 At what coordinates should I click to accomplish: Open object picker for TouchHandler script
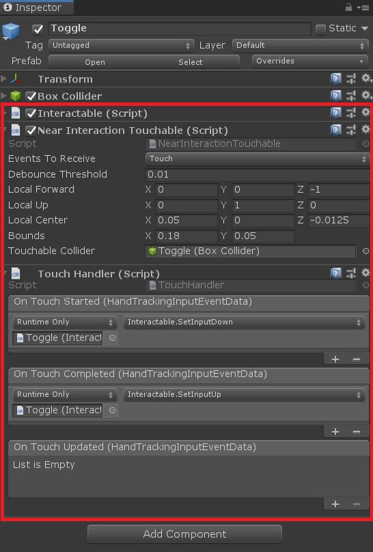click(365, 285)
